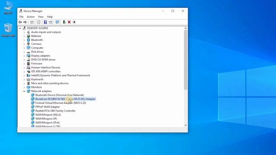
Task: Open the Help toolbar icon
Action: click(x=45, y=22)
